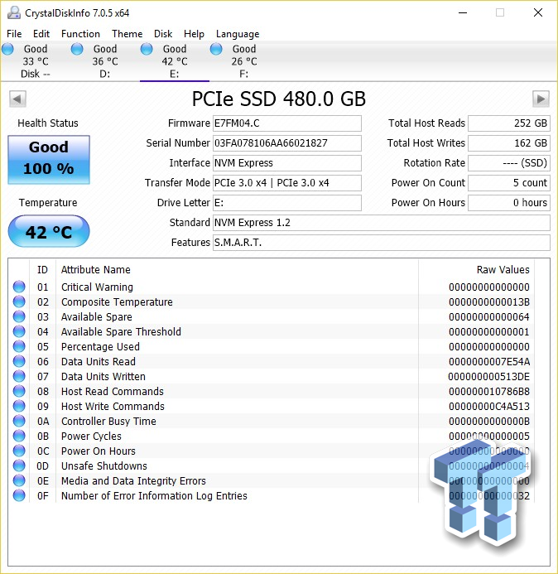Viewport: 558px width, 574px height.
Task: Click the 42 °C temperature button
Action: [49, 231]
